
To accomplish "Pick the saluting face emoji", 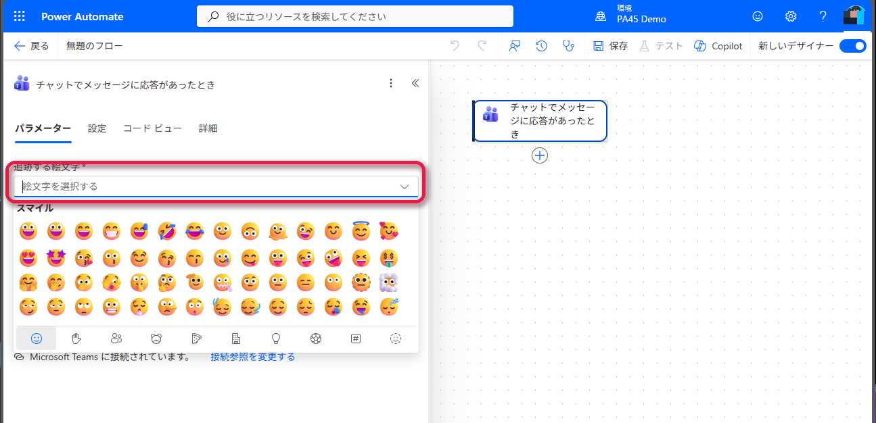I will click(195, 282).
